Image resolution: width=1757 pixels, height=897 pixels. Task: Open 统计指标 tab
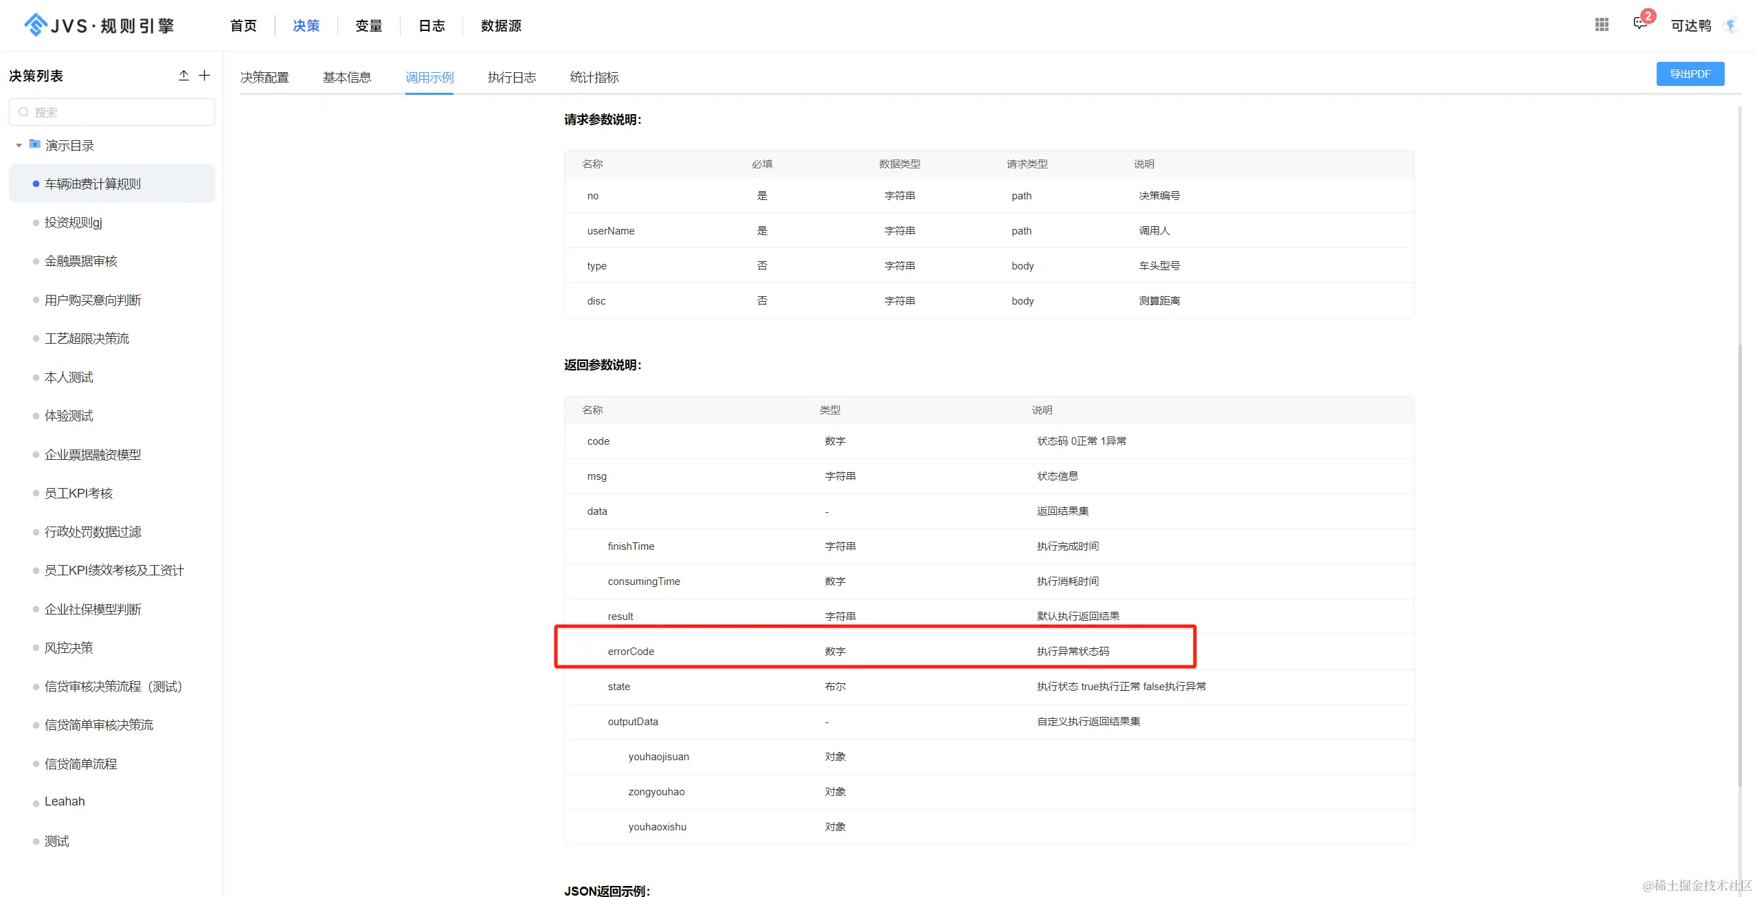594,77
